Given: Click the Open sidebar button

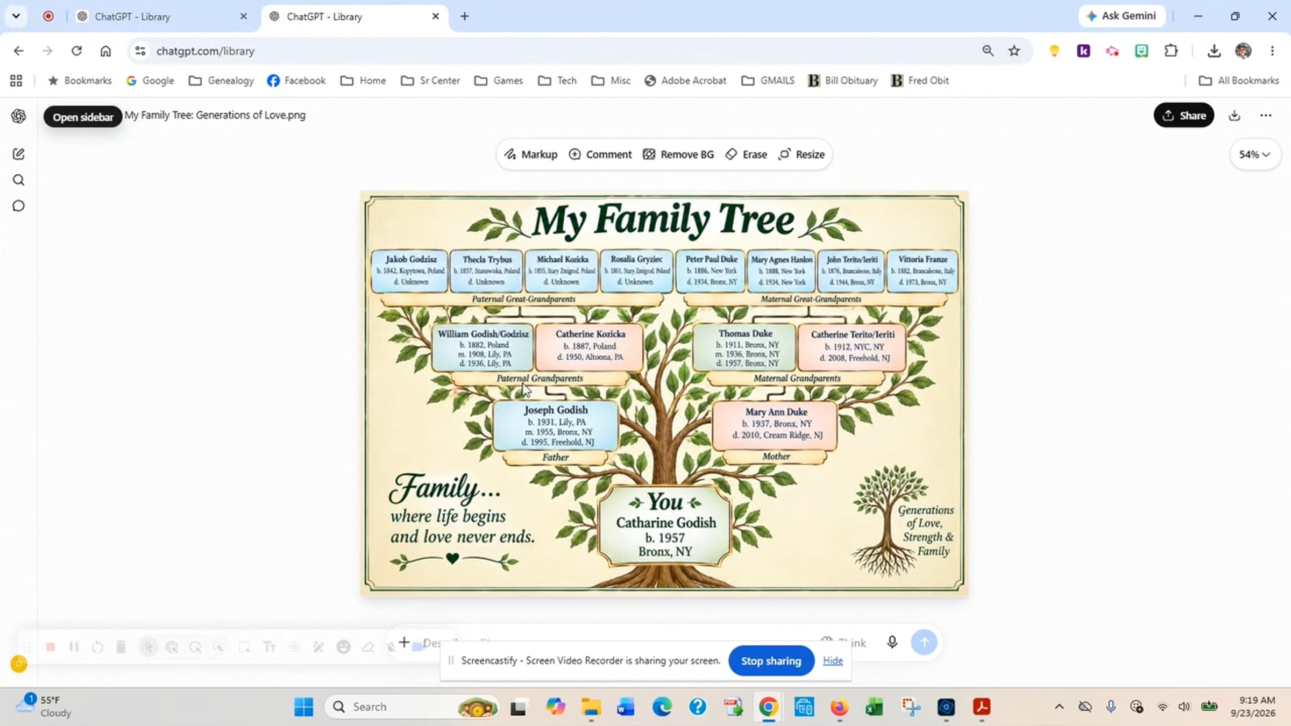Looking at the screenshot, I should pos(83,117).
